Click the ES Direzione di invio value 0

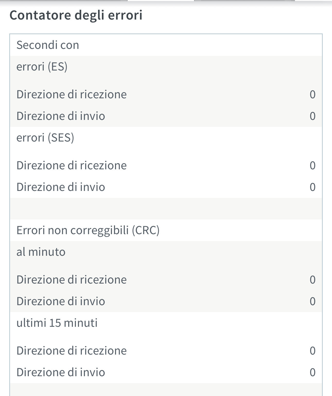[312, 116]
